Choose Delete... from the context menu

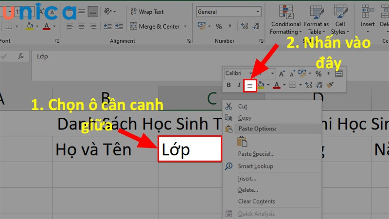[x=272, y=190]
